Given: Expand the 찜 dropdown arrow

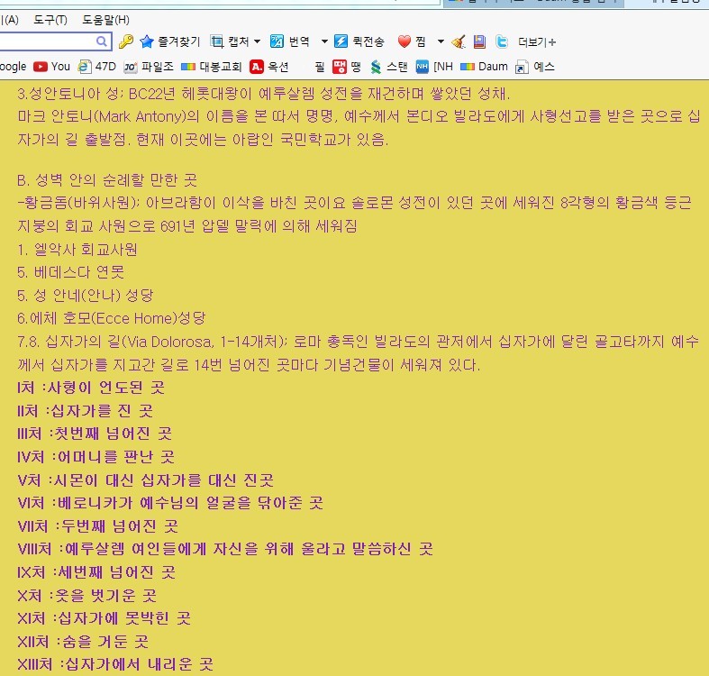Looking at the screenshot, I should click(x=441, y=41).
